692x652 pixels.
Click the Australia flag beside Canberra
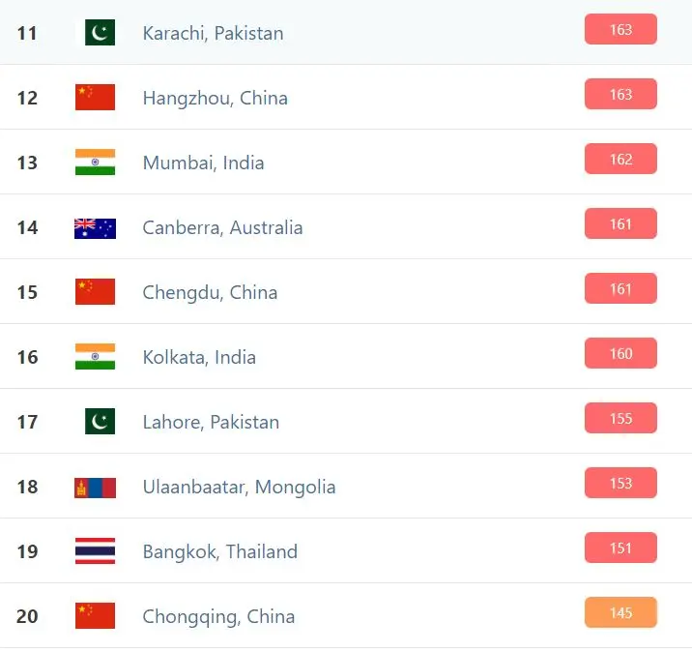click(x=96, y=228)
